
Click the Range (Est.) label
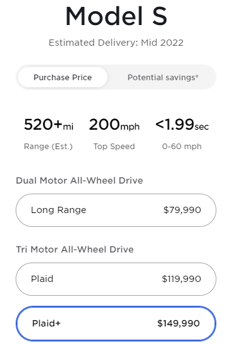[48, 147]
